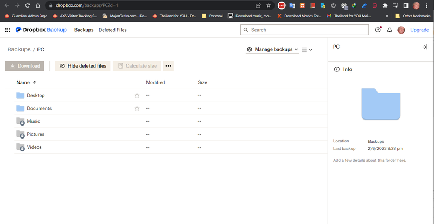Open Guardian: Admin Page bookmark
The image size is (434, 224).
click(26, 16)
